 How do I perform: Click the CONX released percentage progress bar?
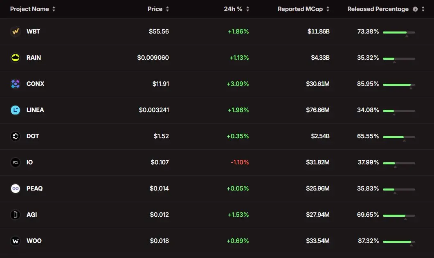[x=399, y=85]
